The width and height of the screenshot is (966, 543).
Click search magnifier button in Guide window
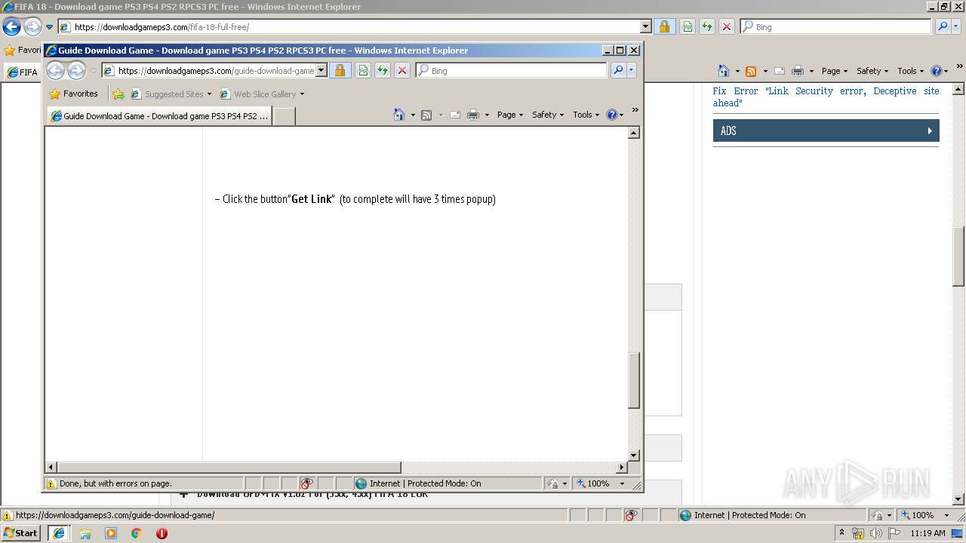[618, 70]
